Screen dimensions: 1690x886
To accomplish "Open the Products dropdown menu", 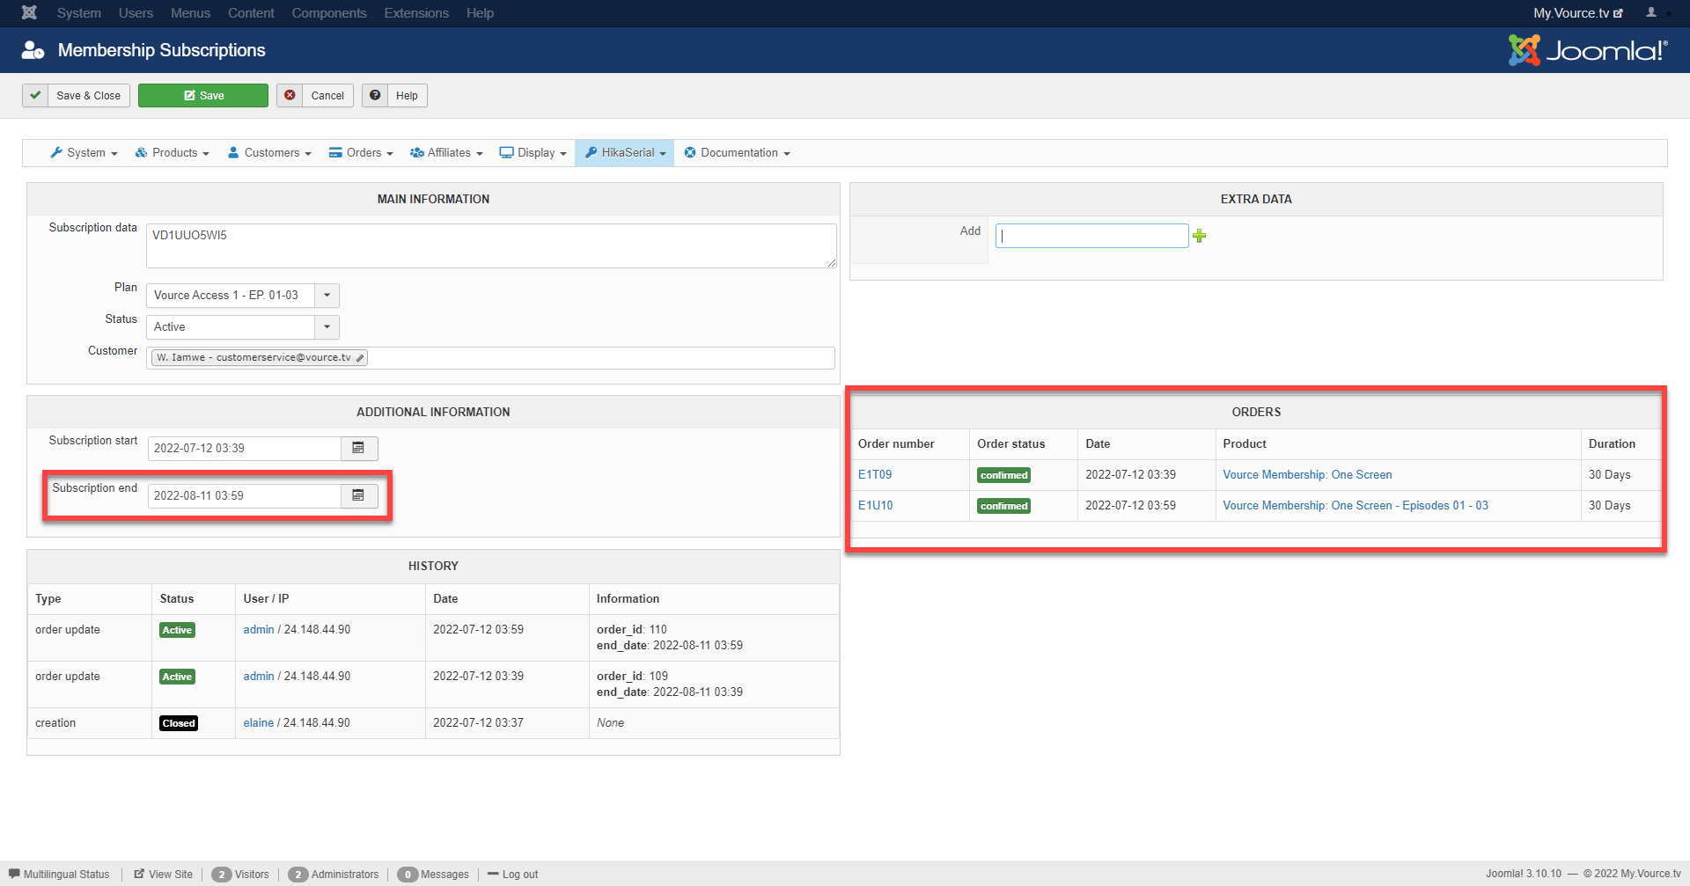I will point(173,153).
